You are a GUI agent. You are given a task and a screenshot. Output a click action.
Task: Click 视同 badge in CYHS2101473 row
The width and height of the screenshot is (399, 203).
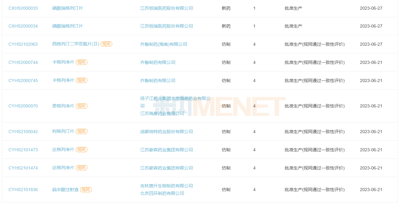pos(82,150)
